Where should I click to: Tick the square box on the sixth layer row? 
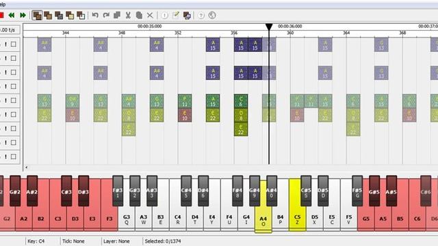tap(14, 115)
